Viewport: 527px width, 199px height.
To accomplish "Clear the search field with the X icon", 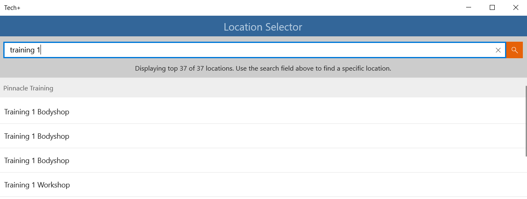I will (498, 50).
